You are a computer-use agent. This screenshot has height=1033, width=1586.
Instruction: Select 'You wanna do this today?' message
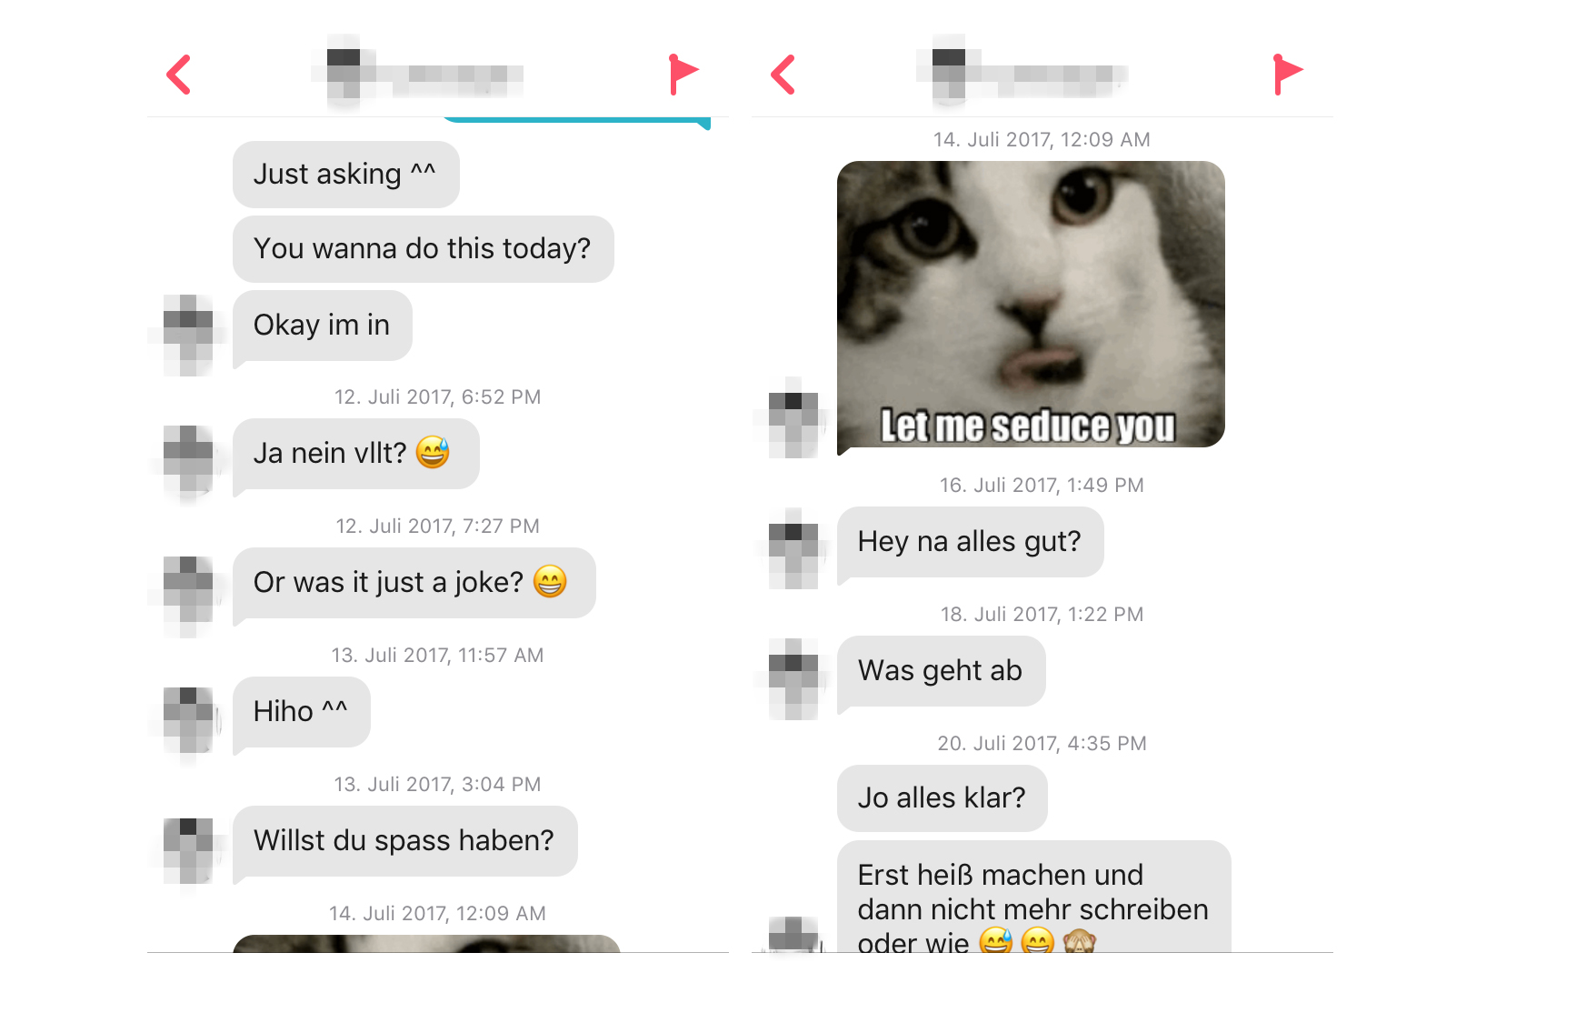424,248
